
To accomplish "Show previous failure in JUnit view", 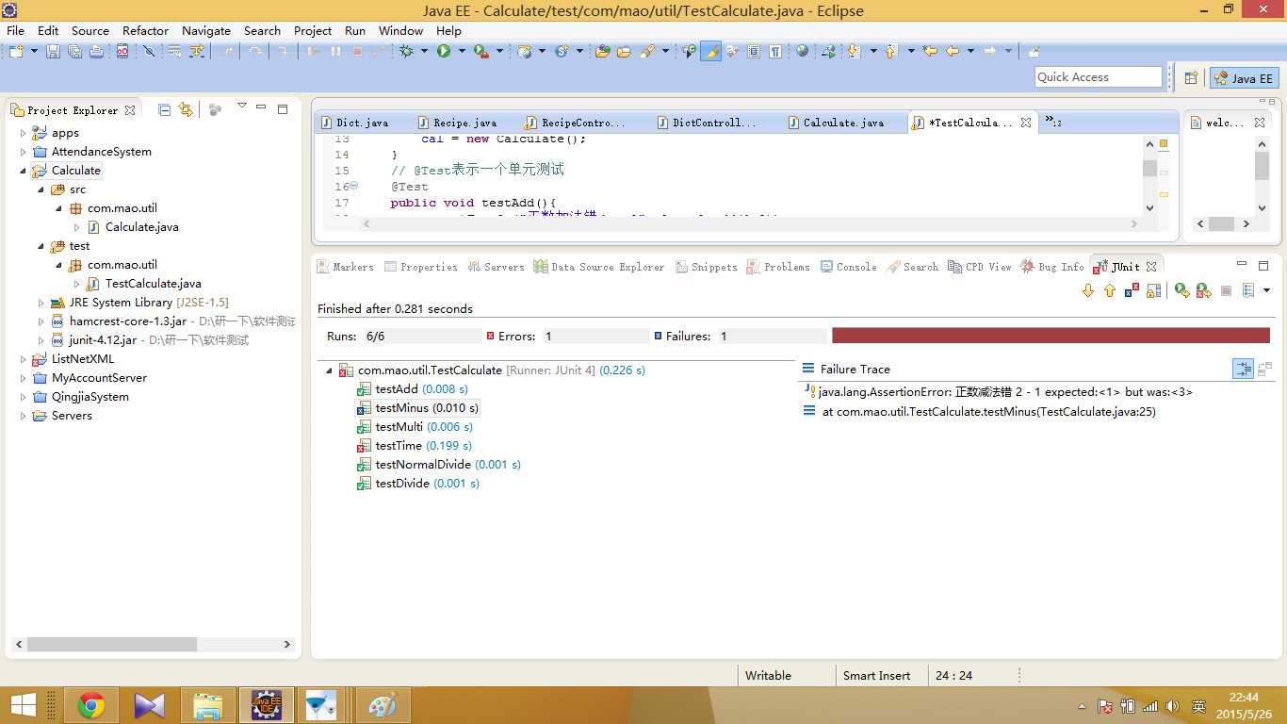I will [1110, 290].
